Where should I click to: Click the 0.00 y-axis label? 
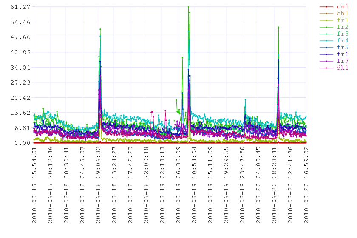click(22, 143)
